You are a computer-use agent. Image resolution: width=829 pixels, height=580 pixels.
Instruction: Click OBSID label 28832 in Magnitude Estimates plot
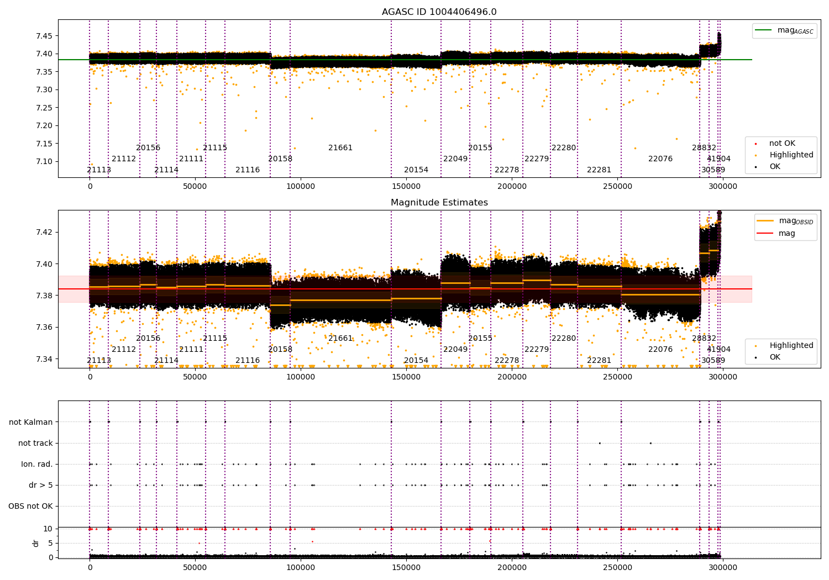click(704, 339)
